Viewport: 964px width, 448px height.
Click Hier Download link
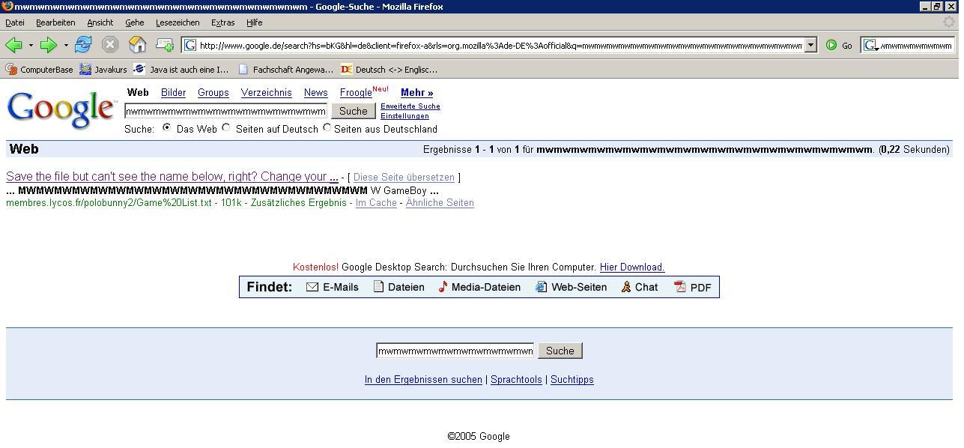(x=632, y=267)
